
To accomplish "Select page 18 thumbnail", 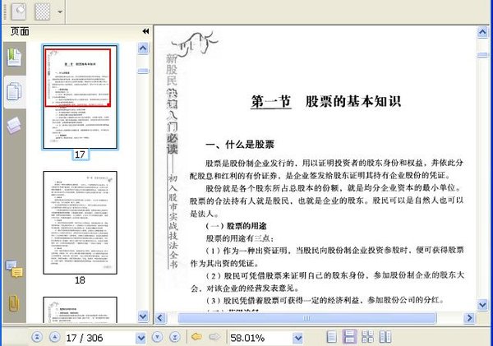I will (81, 223).
